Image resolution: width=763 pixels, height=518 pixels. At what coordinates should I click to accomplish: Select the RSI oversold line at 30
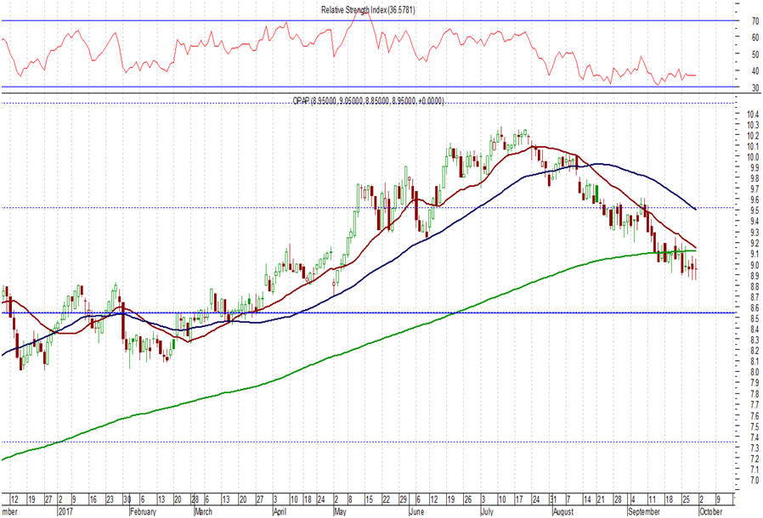click(370, 87)
